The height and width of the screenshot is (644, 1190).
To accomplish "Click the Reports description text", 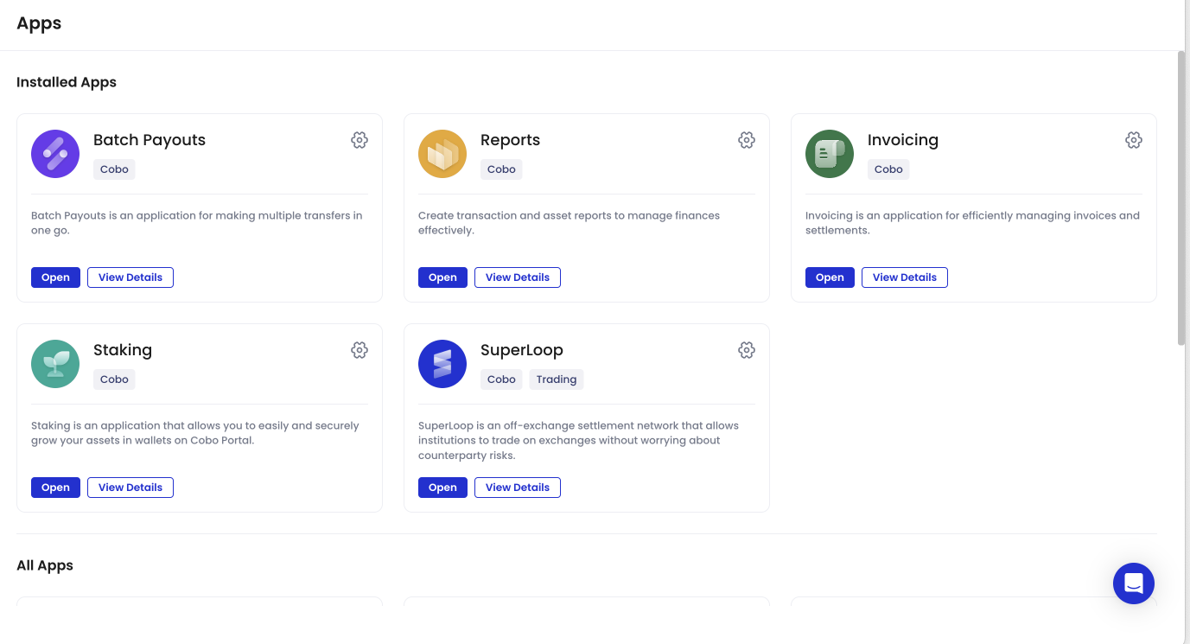I will (x=569, y=223).
